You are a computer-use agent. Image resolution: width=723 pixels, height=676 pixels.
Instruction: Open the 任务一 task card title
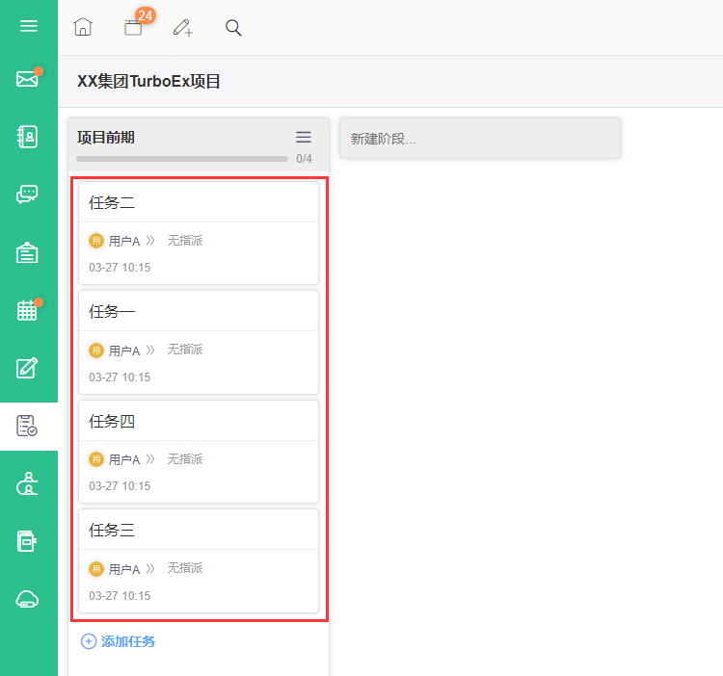pos(112,312)
